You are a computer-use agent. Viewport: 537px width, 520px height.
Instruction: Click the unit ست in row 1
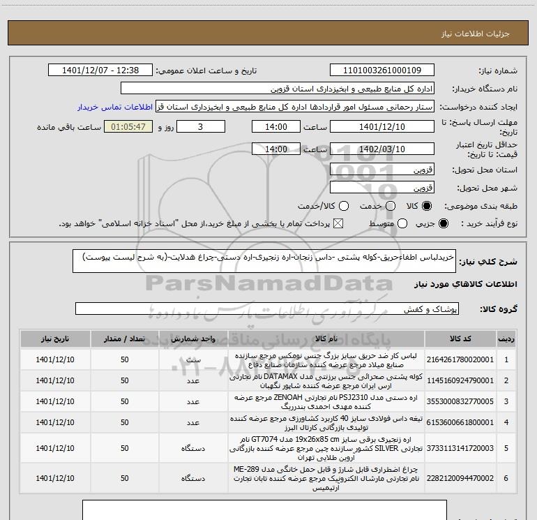193,359
